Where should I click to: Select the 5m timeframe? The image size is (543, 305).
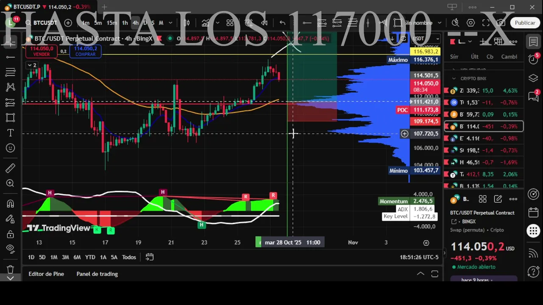[x=98, y=23]
